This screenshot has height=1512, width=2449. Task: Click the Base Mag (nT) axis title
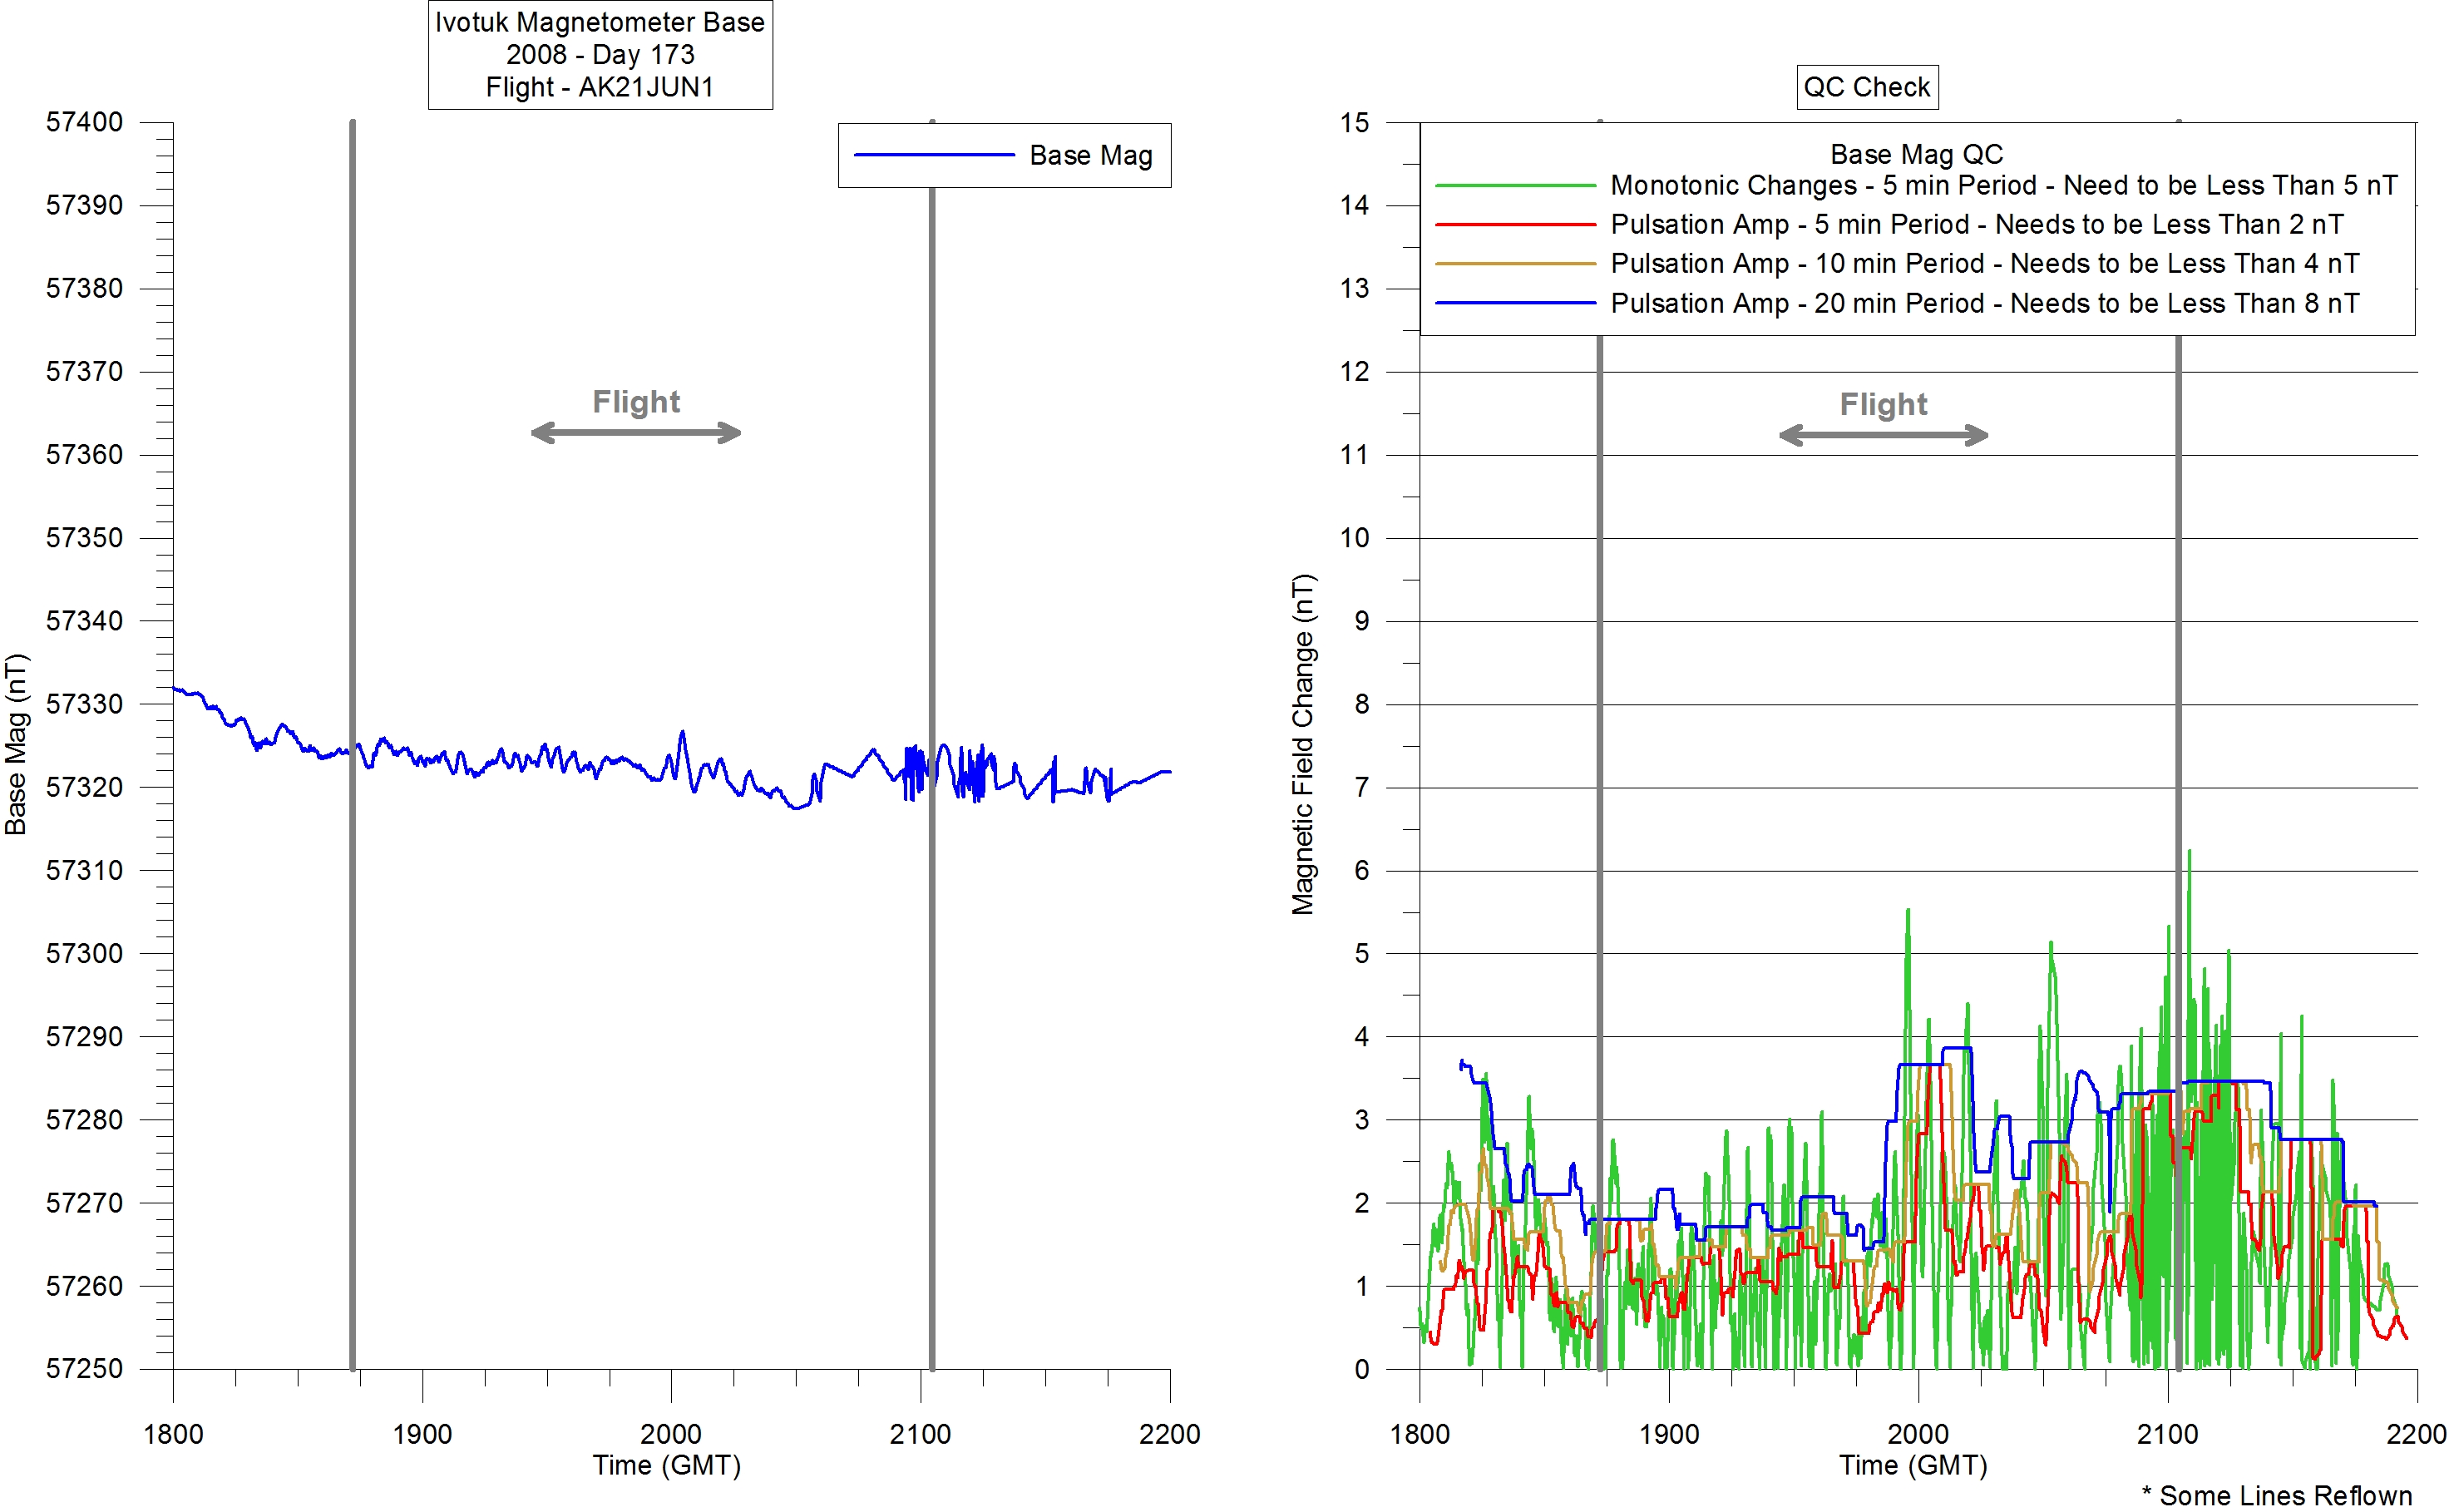point(16,744)
